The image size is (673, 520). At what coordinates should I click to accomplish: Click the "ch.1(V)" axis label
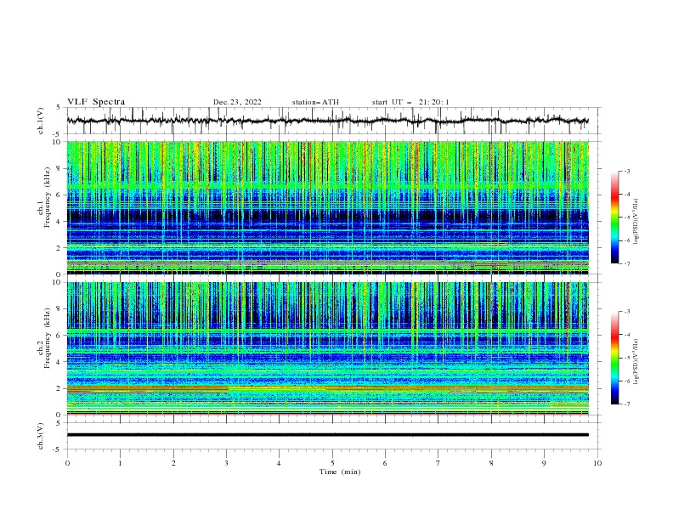pyautogui.click(x=41, y=121)
